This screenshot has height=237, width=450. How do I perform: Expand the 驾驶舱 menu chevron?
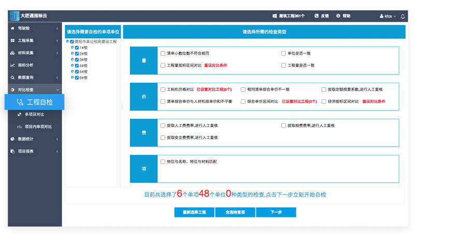coord(57,28)
